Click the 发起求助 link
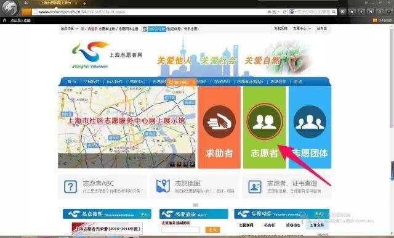 (281, 29)
